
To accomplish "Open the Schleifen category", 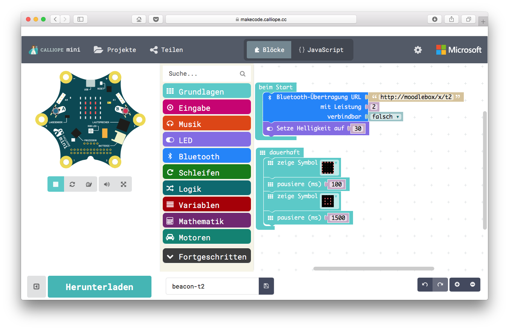I will click(206, 171).
